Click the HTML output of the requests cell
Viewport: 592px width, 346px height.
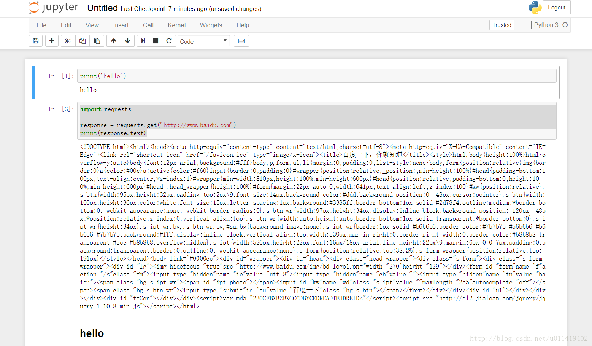313,226
